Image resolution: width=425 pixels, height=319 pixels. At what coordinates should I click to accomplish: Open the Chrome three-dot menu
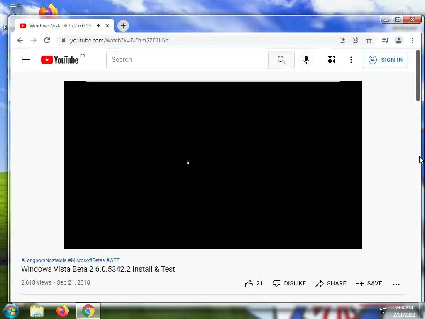[x=412, y=40]
